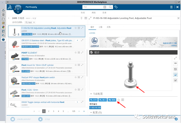The width and height of the screenshot is (181, 124).
Task: Switch to the 工程 detail tab
Action: 100,27
